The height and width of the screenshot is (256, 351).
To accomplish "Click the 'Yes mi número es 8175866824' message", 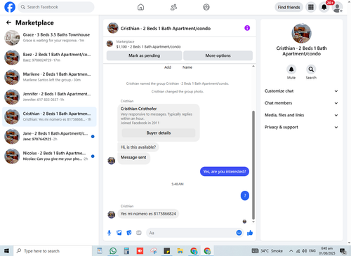I will 148,214.
